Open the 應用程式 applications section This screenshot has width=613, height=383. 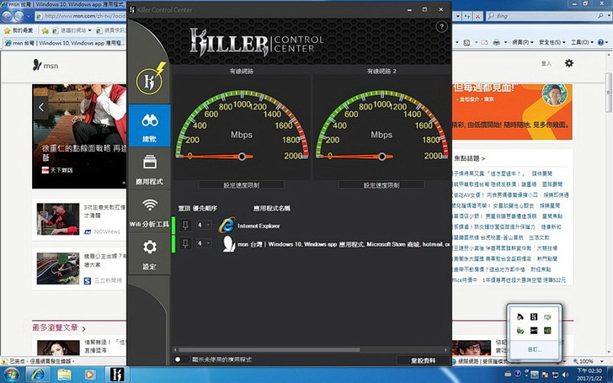pyautogui.click(x=149, y=168)
